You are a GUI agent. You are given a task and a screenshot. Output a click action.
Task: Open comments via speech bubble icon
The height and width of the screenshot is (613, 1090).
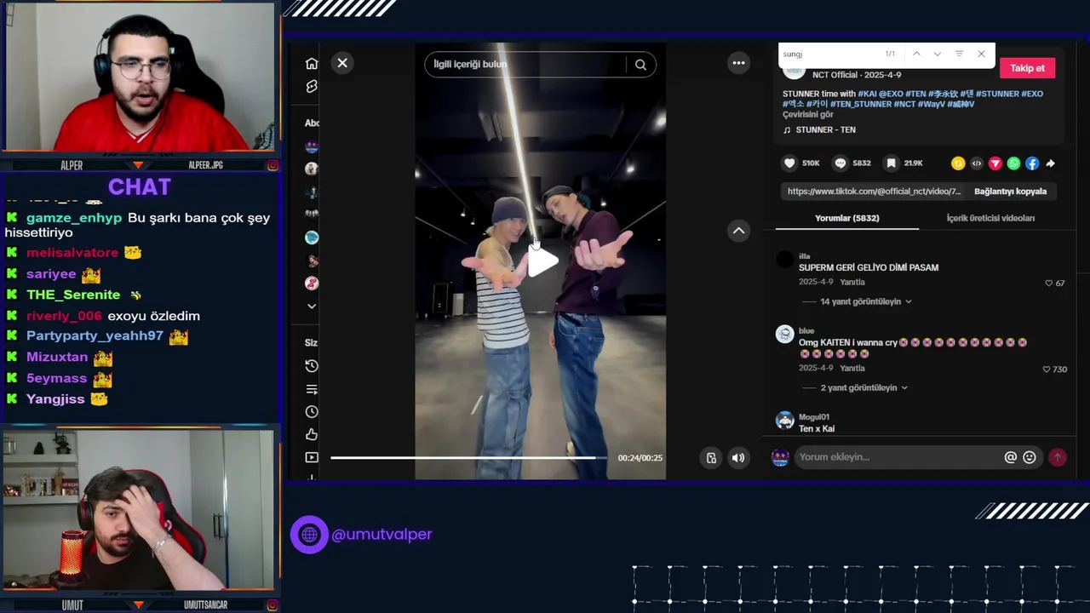point(840,163)
